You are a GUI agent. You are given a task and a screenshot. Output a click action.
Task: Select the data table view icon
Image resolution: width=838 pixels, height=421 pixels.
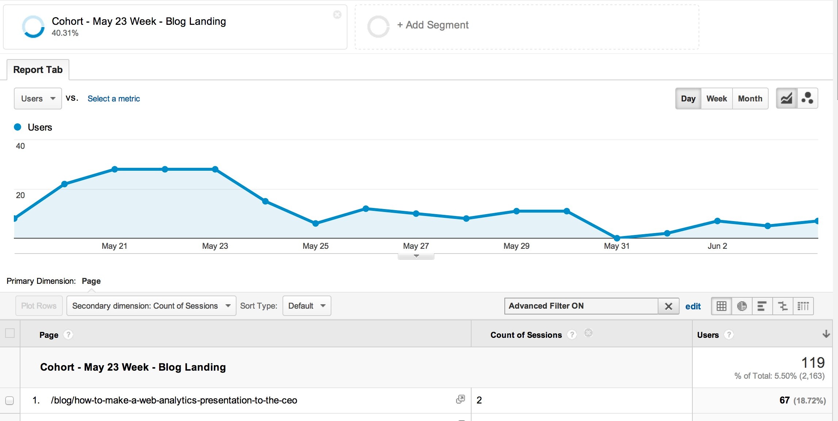click(721, 306)
